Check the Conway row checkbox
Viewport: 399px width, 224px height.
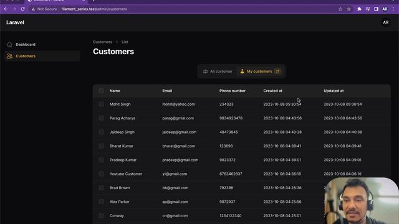[101, 216]
